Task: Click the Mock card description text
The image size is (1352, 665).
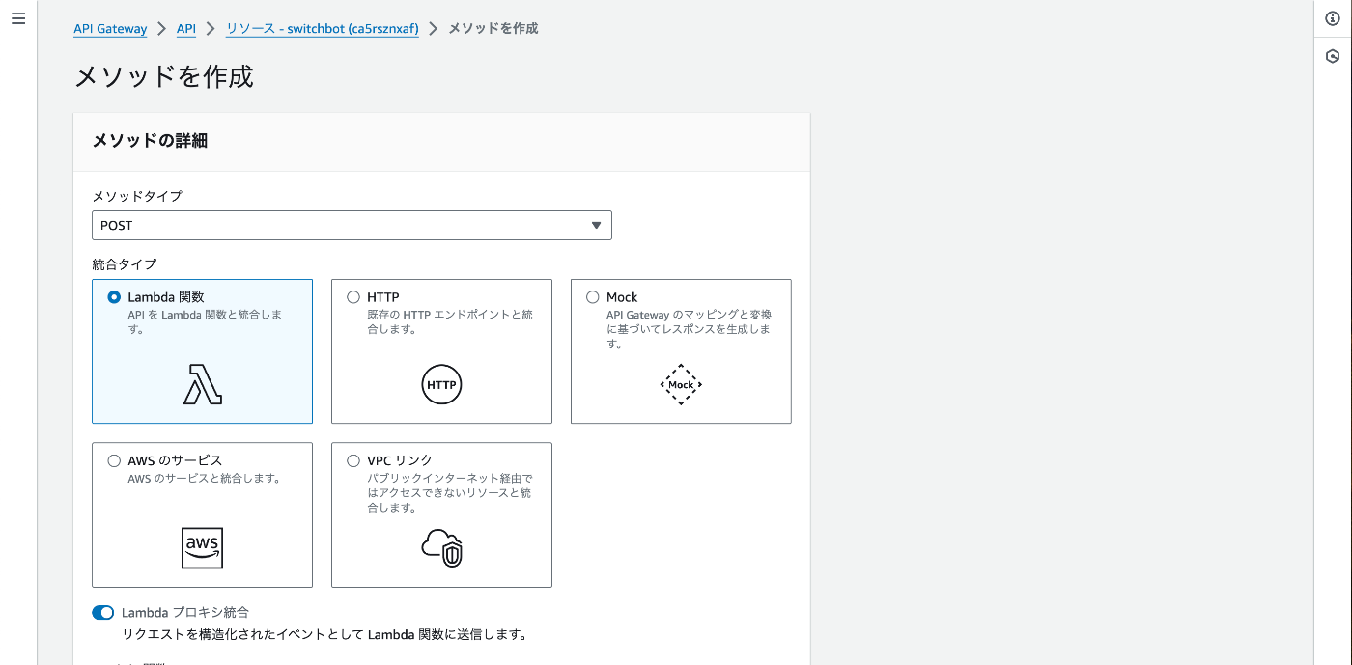Action: pos(689,329)
